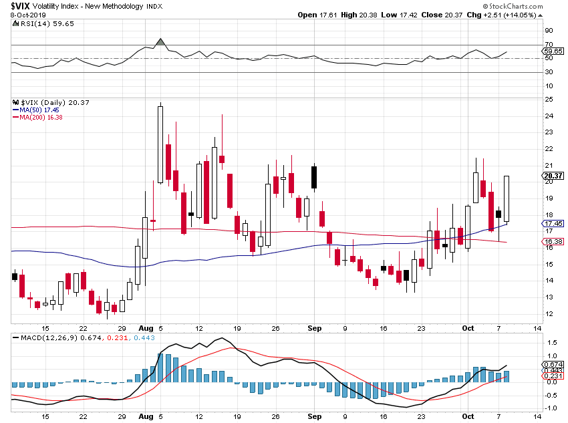Click the RSI(14) indicator legend icon
This screenshot has width=568, height=423.
[x=15, y=23]
